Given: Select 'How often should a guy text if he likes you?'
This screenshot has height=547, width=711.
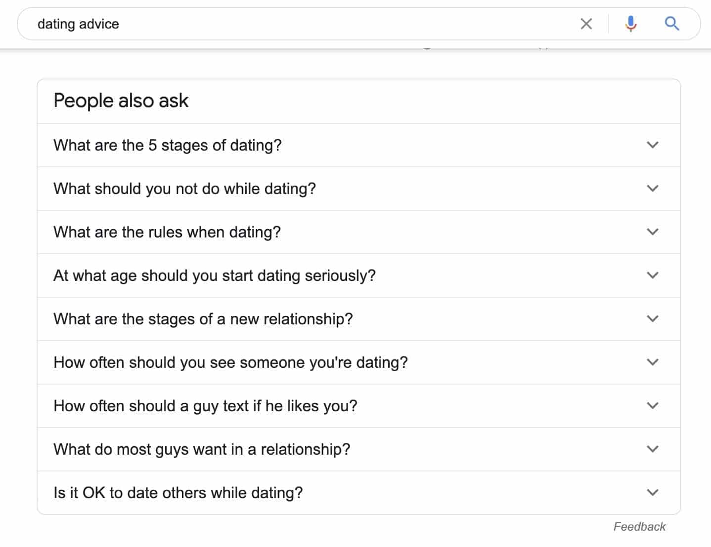Looking at the screenshot, I should coord(205,406).
